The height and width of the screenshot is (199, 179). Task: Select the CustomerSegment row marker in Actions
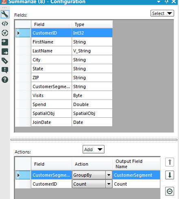tap(23, 175)
